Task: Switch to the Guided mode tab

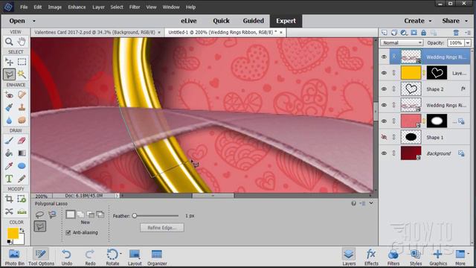Action: coord(253,21)
